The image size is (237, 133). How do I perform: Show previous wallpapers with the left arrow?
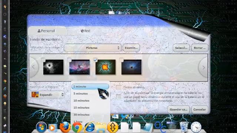click(34, 67)
